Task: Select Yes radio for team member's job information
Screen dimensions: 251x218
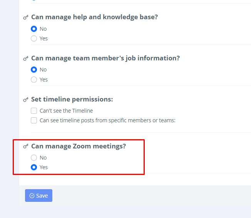Action: (34, 80)
